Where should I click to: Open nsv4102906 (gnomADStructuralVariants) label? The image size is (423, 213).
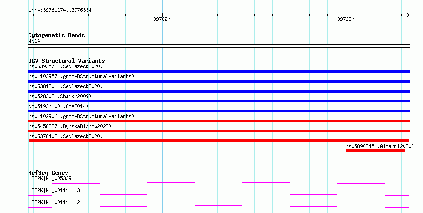coord(81,116)
